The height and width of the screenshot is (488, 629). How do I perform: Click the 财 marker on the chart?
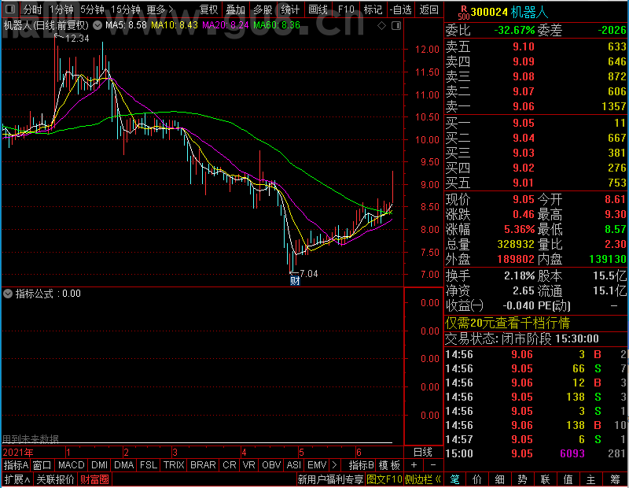(x=295, y=280)
